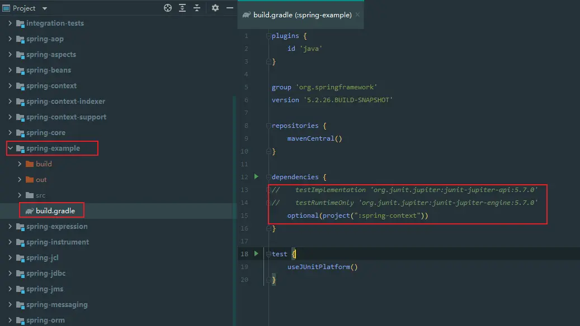Image resolution: width=580 pixels, height=326 pixels.
Task: Click the spring-jdbc module folder
Action: coord(45,274)
